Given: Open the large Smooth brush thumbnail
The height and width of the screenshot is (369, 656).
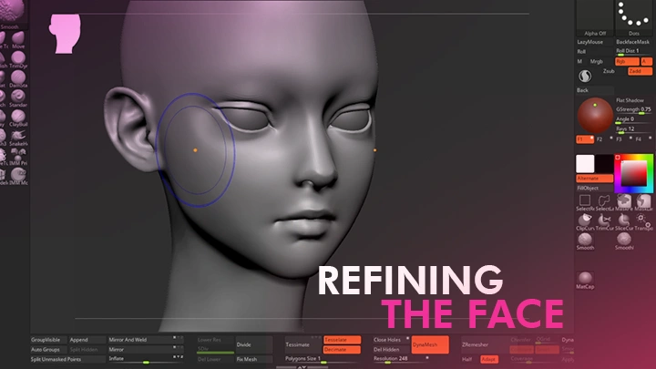Looking at the screenshot, I should coord(12,14).
